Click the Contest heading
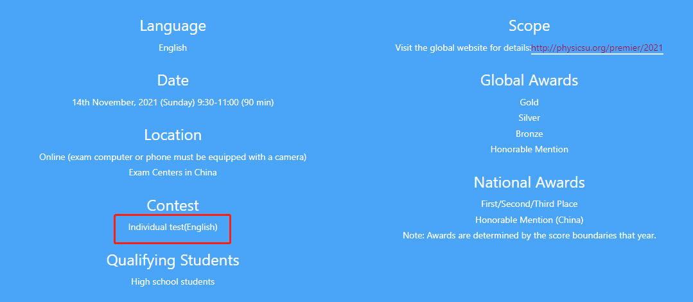The height and width of the screenshot is (302, 693). point(173,205)
